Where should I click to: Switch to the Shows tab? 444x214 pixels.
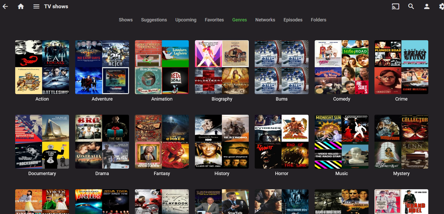(x=126, y=20)
